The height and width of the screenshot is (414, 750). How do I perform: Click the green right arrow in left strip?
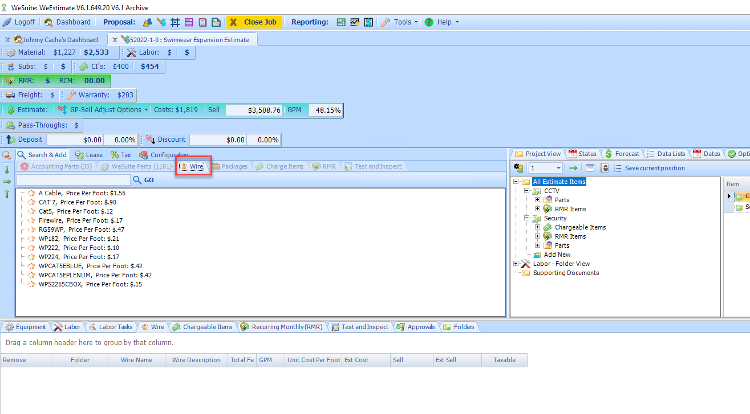(7, 182)
